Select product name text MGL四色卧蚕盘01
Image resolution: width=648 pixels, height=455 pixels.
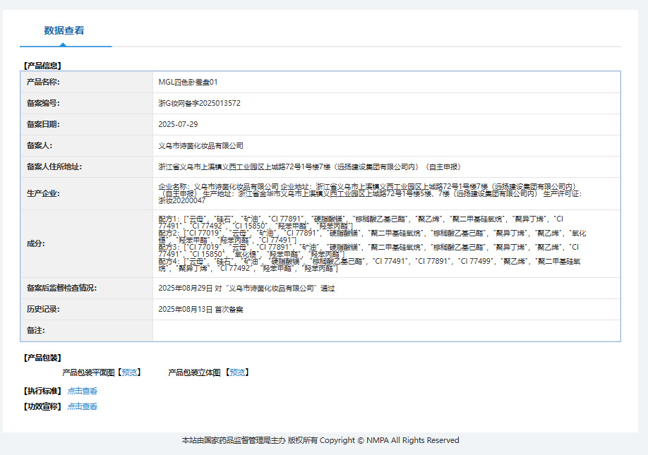[x=188, y=82]
